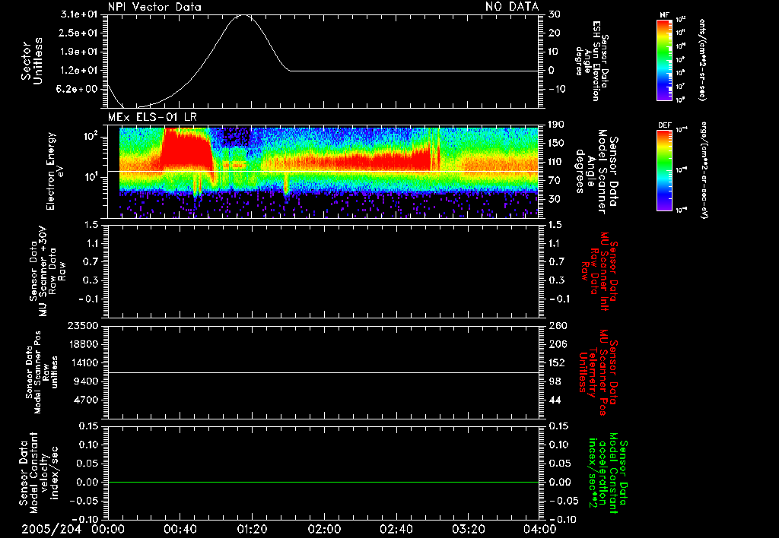Click the 02:40 time axis label
Screen dimensions: 779x538
pos(396,529)
